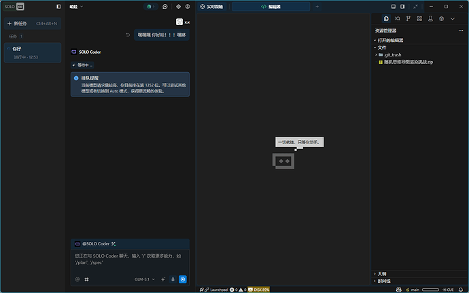Image resolution: width=469 pixels, height=293 pixels.
Task: Expand more views chevron in activity bar
Action: pyautogui.click(x=453, y=18)
